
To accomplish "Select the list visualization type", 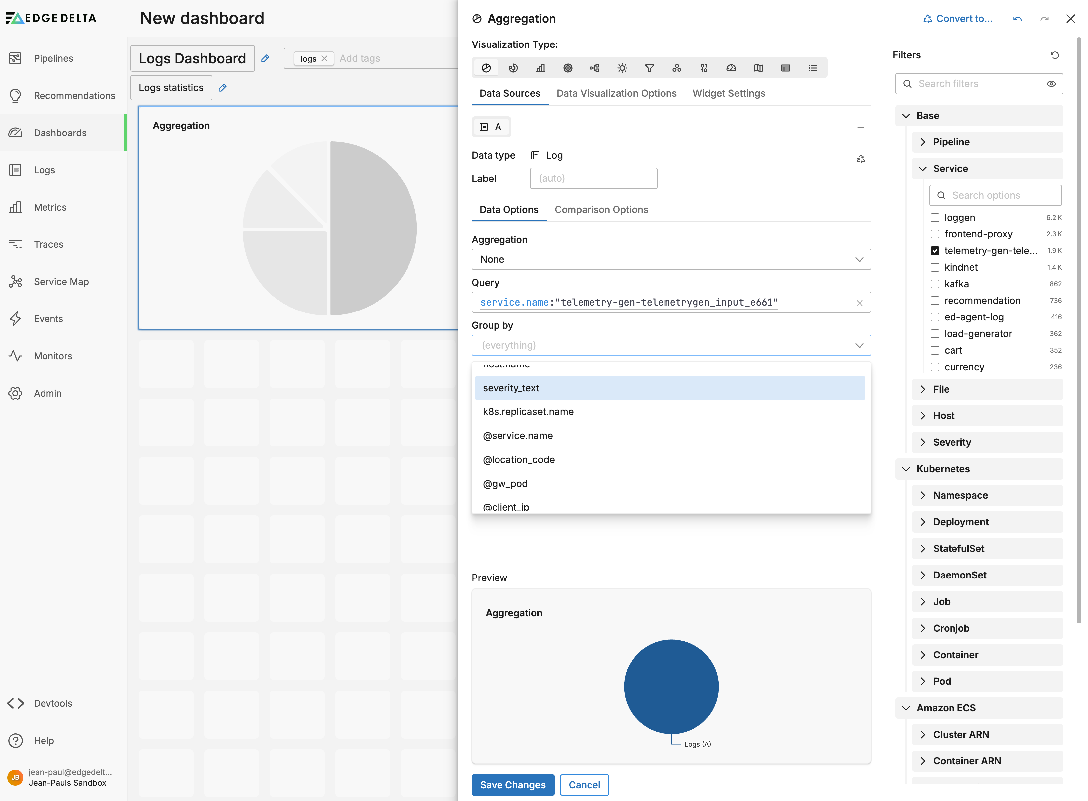I will pos(813,68).
